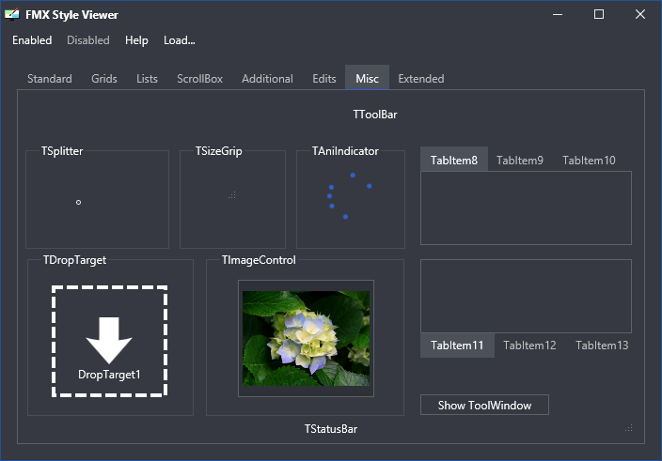Select the TabItem12 bottom tab
The height and width of the screenshot is (461, 662).
529,346
